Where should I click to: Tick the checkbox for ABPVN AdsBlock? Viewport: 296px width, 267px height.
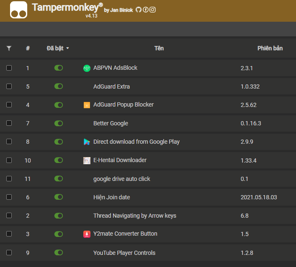(9, 68)
